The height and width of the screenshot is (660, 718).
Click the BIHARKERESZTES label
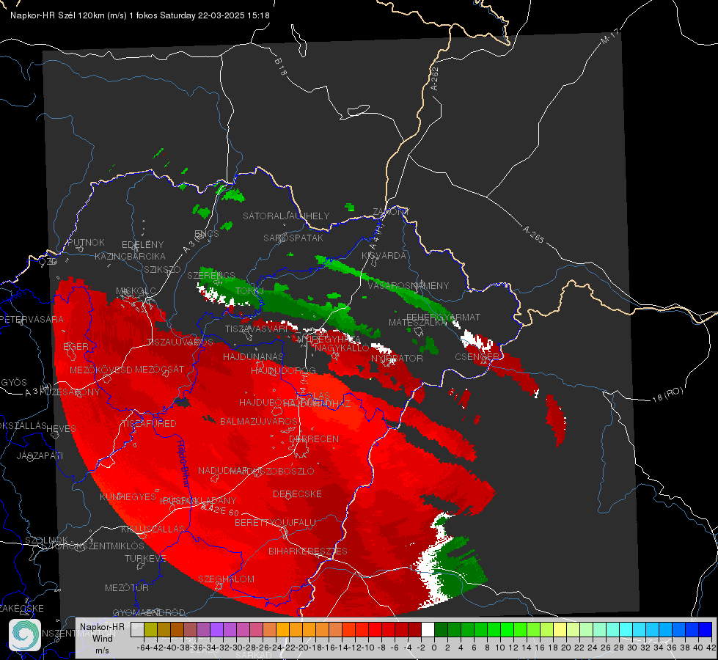click(308, 551)
